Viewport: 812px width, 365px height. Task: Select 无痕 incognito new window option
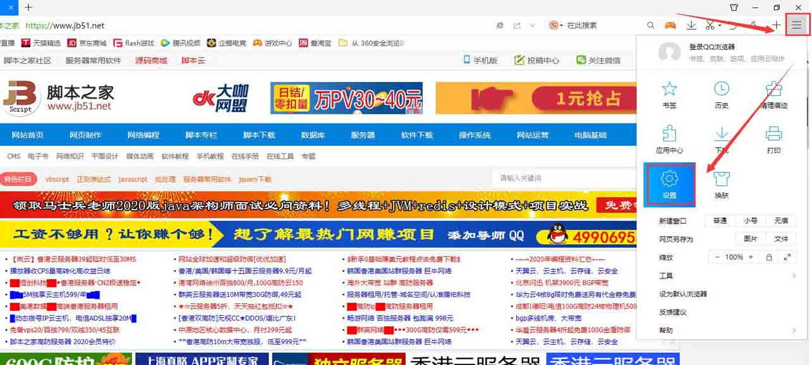pos(781,221)
